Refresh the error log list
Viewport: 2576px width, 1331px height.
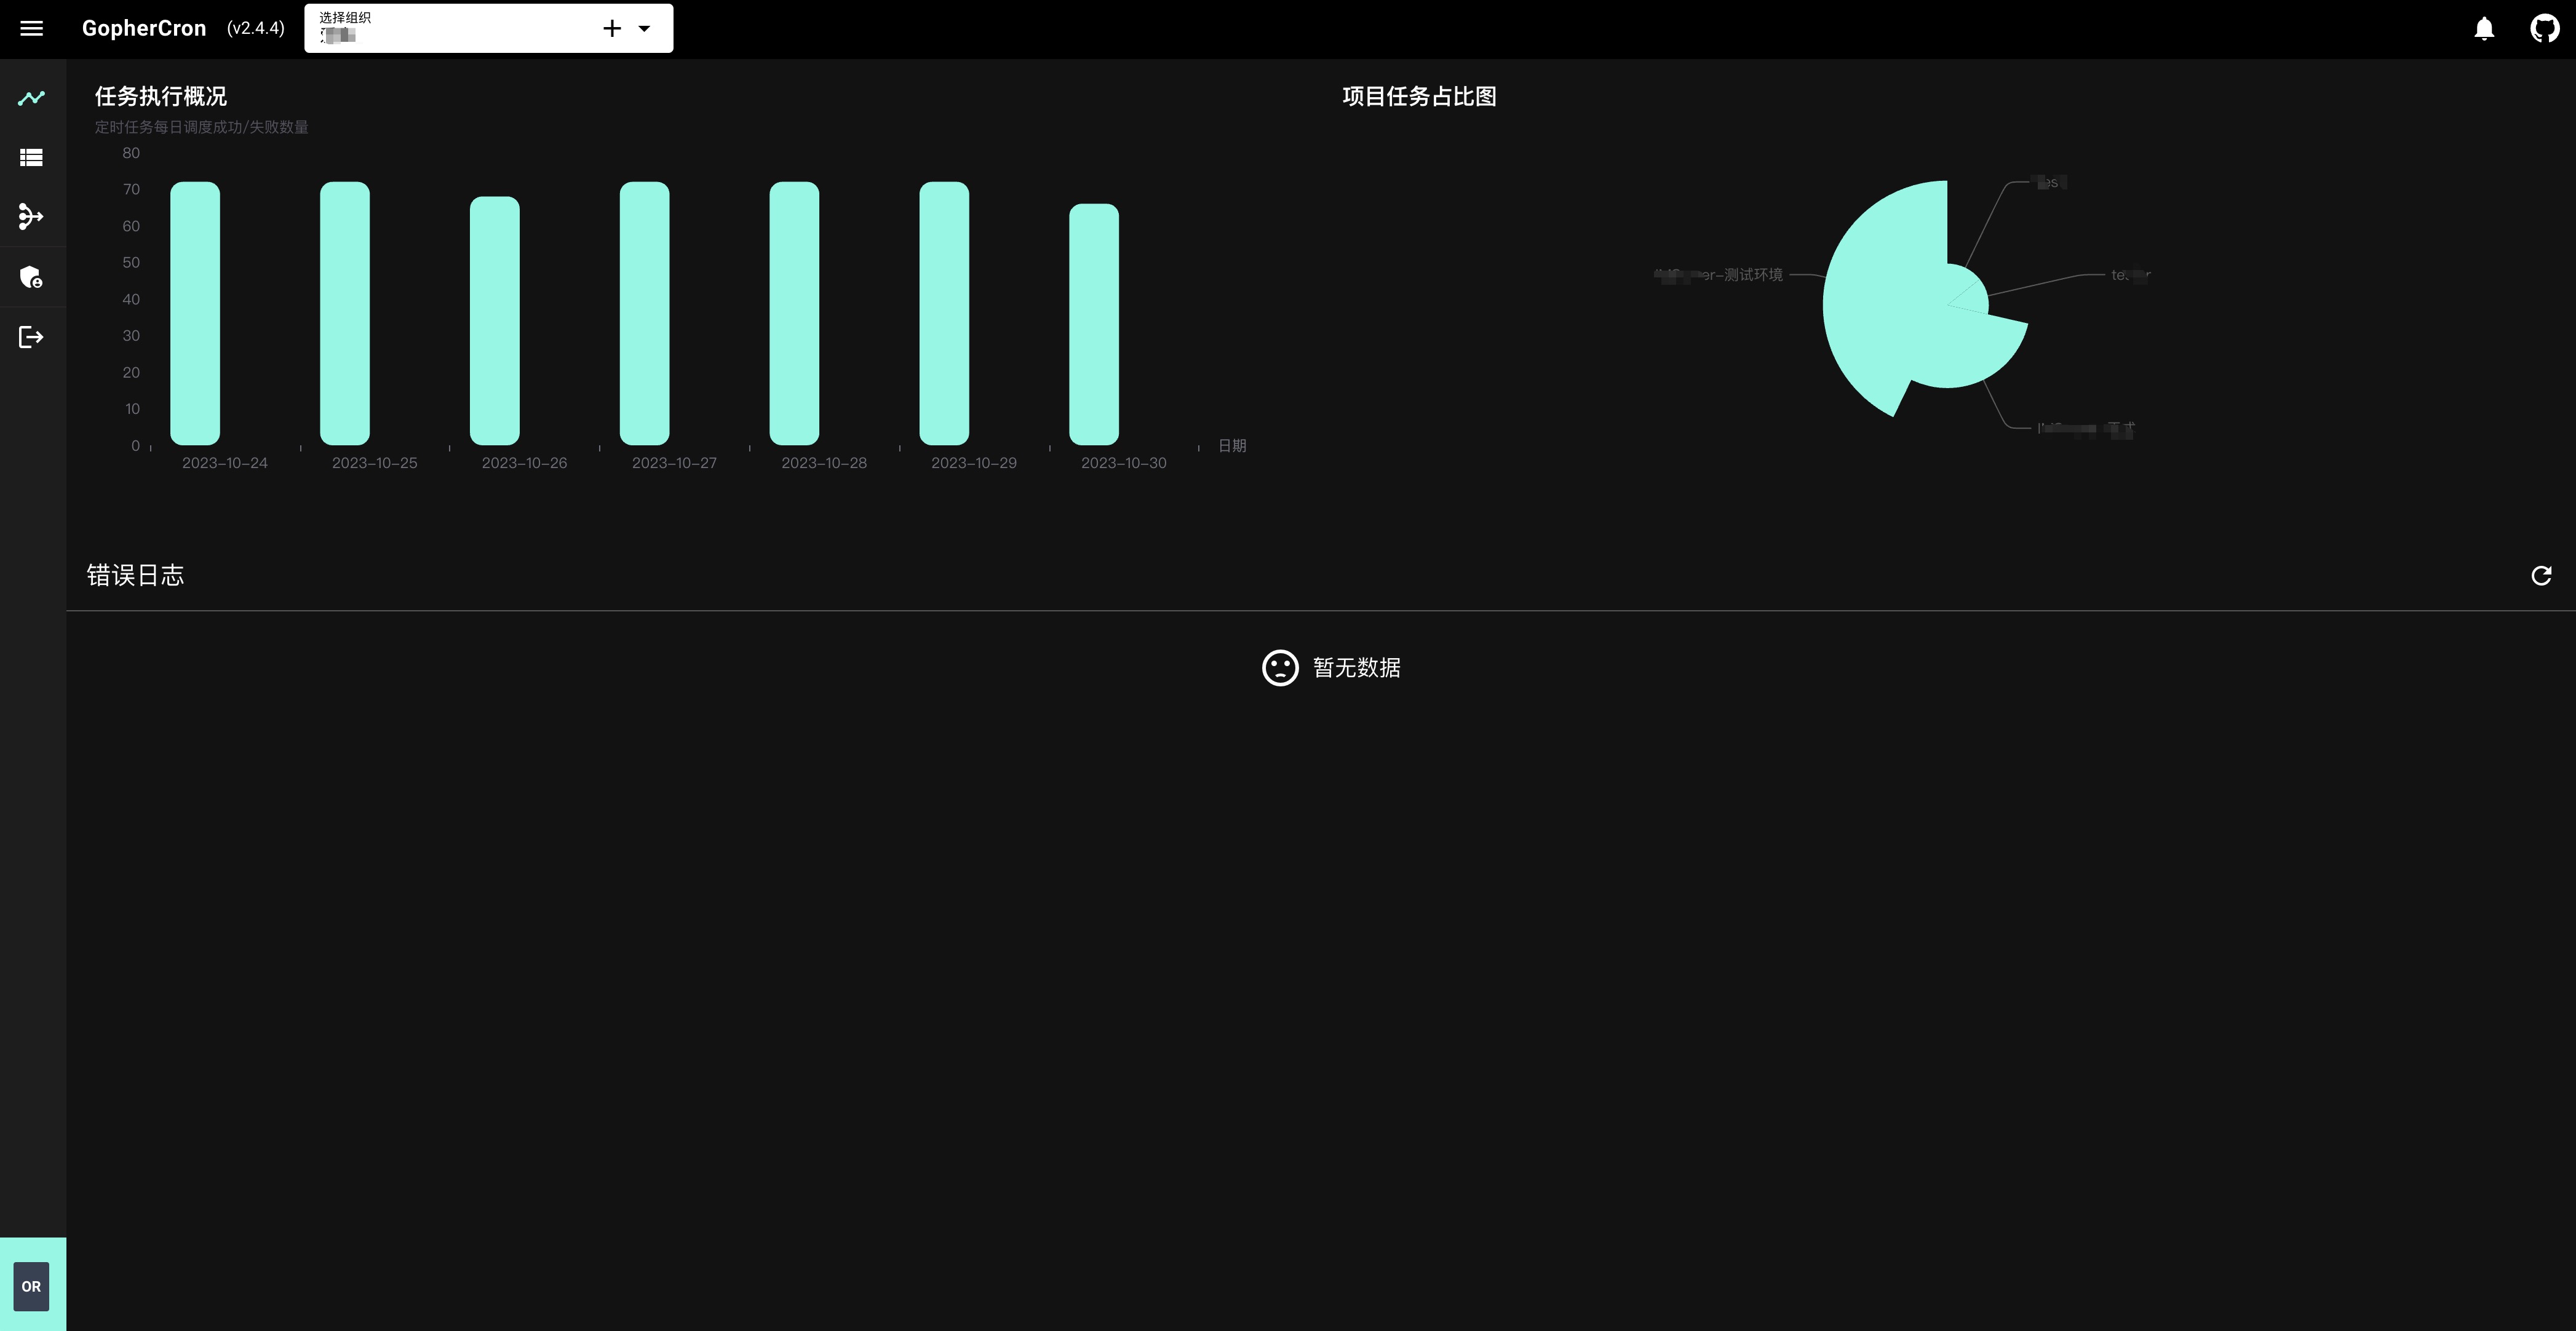pyautogui.click(x=2541, y=575)
